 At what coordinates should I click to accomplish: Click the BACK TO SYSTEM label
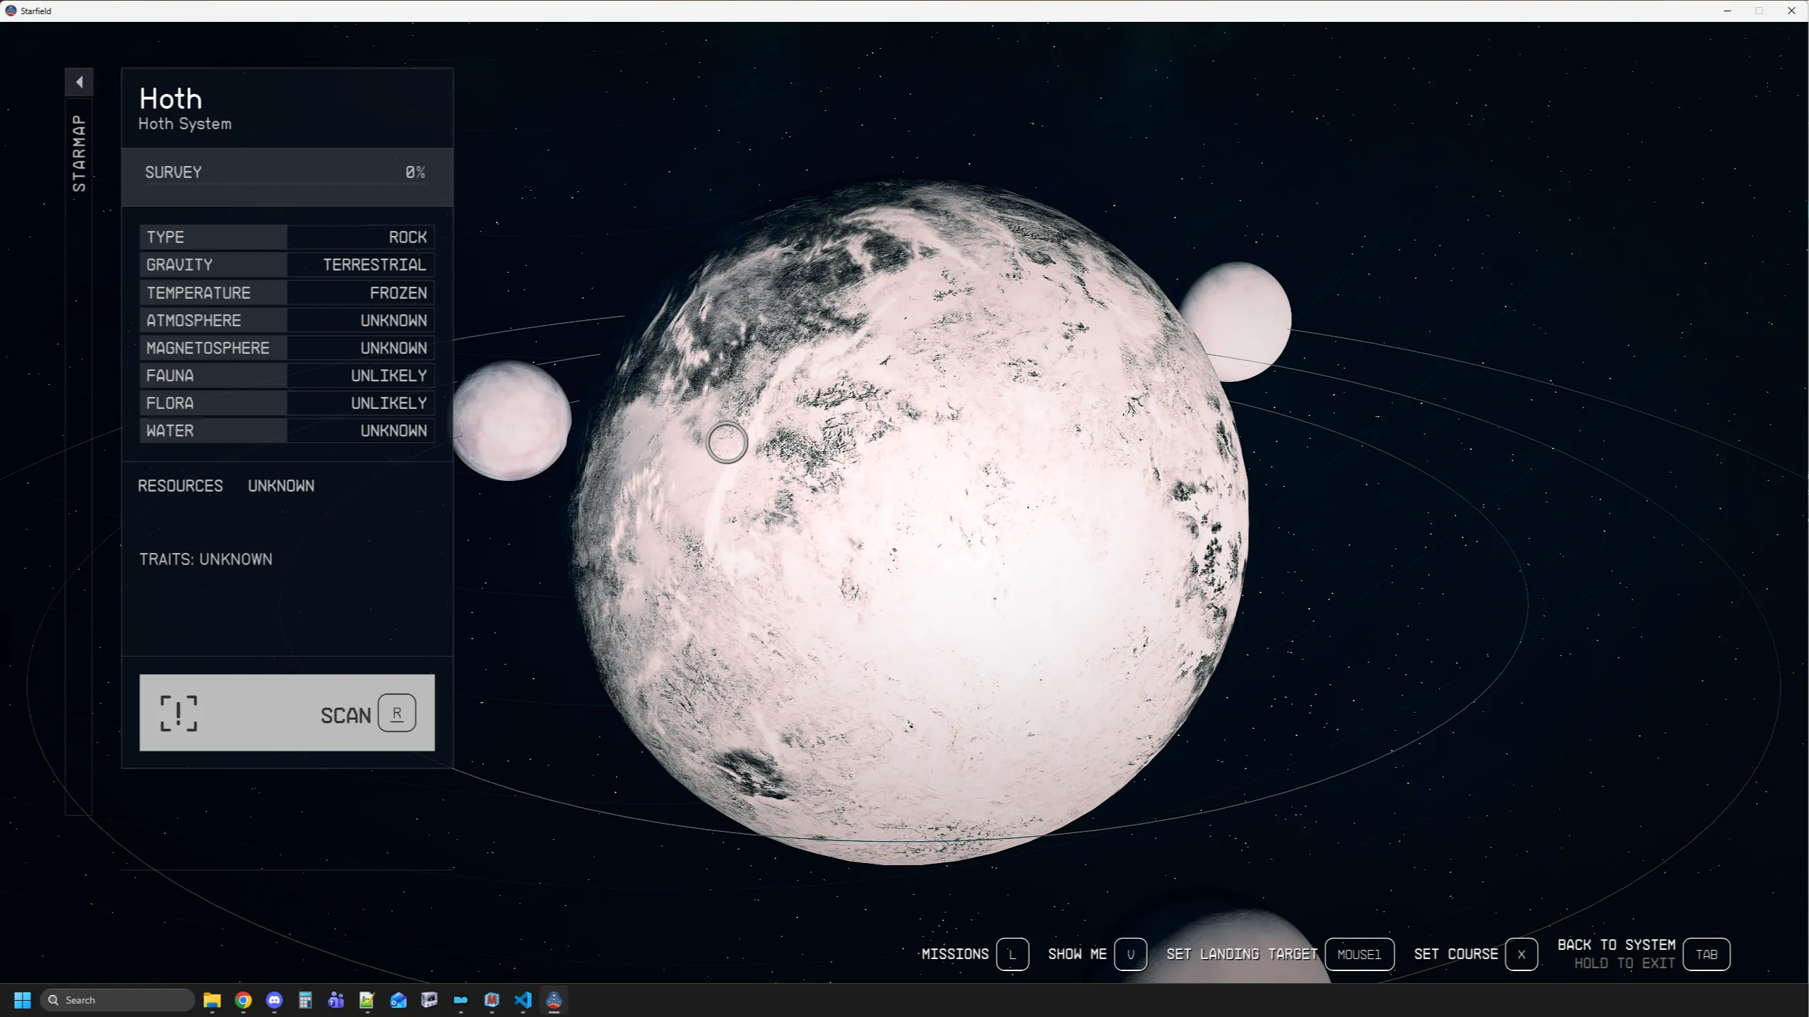1616,945
